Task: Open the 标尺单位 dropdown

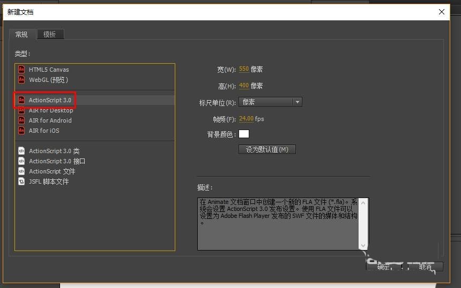Action: click(x=270, y=102)
